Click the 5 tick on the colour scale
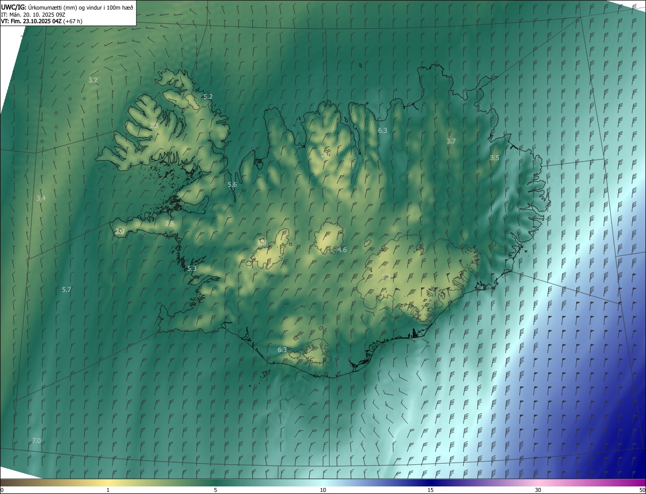The height and width of the screenshot is (494, 646). [x=216, y=490]
